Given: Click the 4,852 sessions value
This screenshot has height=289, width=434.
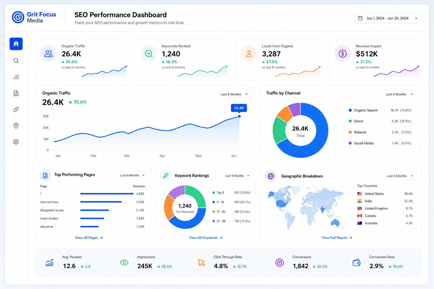Looking at the screenshot, I should tap(140, 194).
